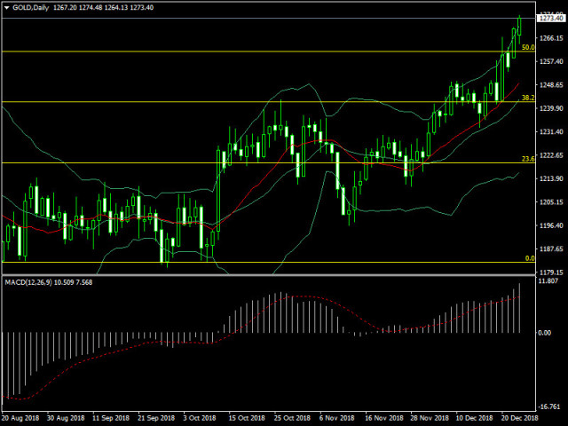Viewport: 568px width, 426px height.
Task: Click the 21 Sep 2018 date label
Action: (x=156, y=418)
